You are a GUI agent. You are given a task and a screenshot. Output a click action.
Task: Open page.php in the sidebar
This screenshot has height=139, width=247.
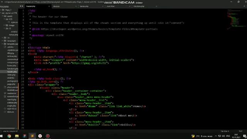pos(11,84)
